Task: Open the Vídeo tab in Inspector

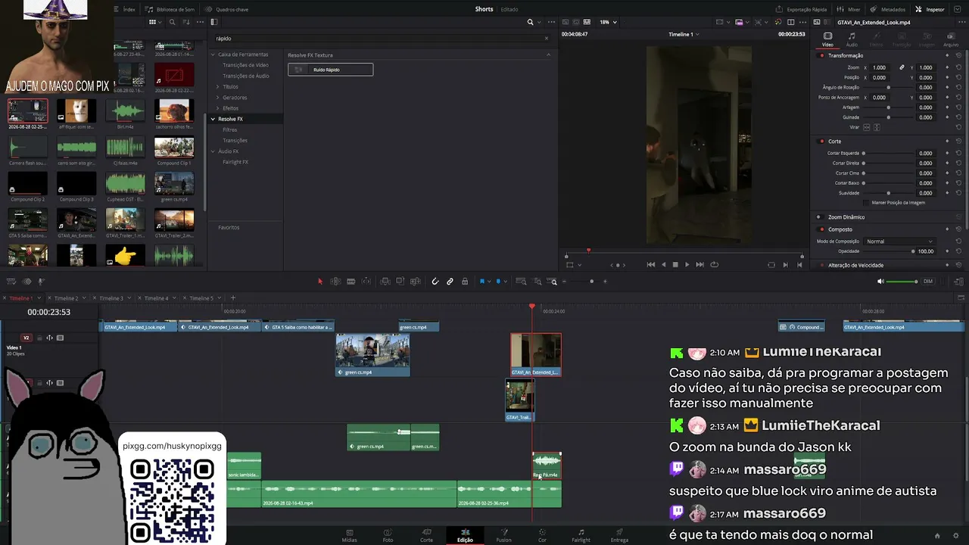Action: (x=827, y=39)
